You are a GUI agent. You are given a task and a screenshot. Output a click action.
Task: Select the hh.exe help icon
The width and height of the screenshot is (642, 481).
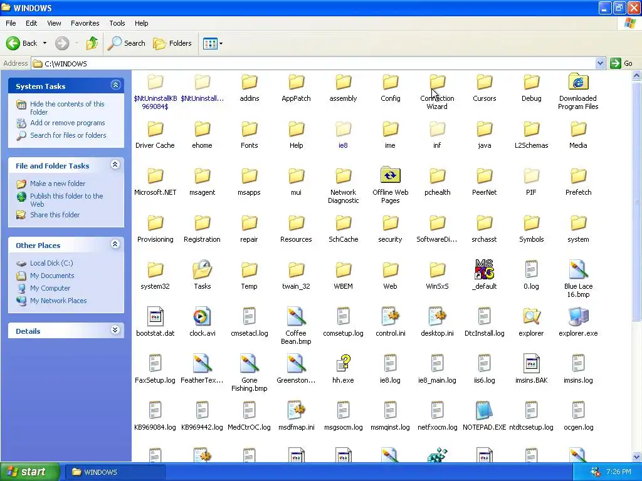pyautogui.click(x=343, y=363)
